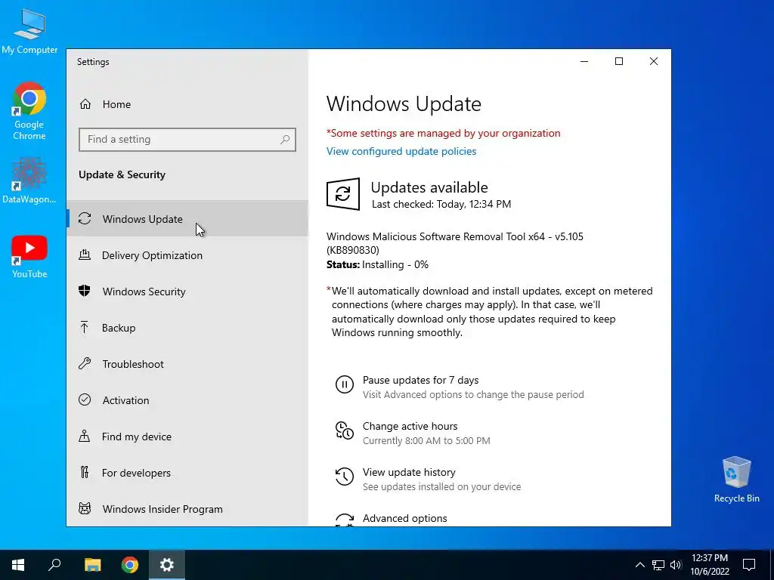
Task: Open Activation settings
Action: click(187, 400)
